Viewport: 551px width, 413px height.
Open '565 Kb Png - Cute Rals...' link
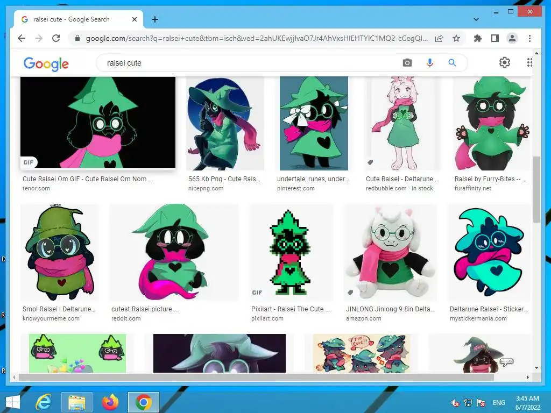tap(224, 179)
